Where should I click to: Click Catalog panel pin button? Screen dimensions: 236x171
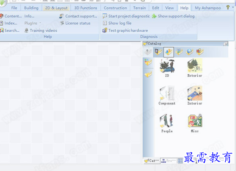pos(225,44)
